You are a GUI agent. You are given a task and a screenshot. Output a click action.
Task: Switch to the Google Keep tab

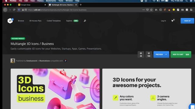tap(32, 5)
